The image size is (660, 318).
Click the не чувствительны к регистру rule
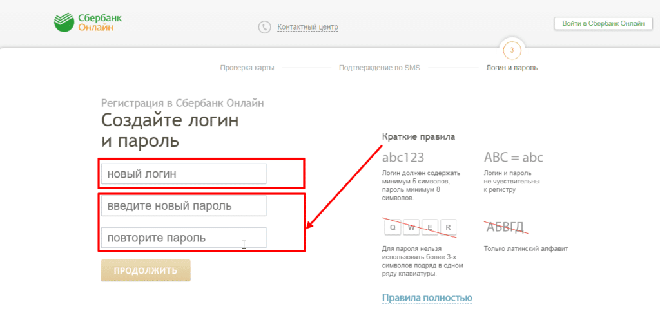tap(512, 182)
